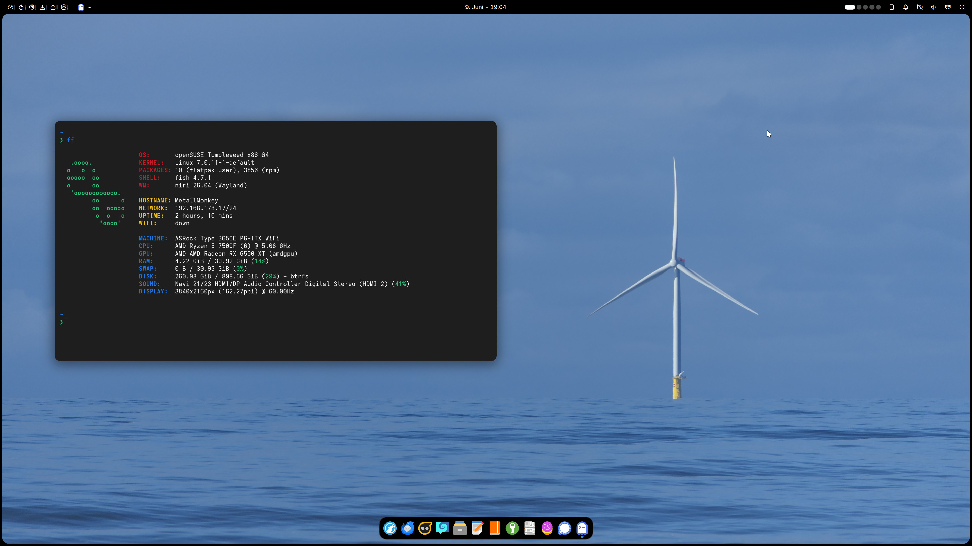
Task: Switch to the second workspace dot
Action: tap(859, 7)
